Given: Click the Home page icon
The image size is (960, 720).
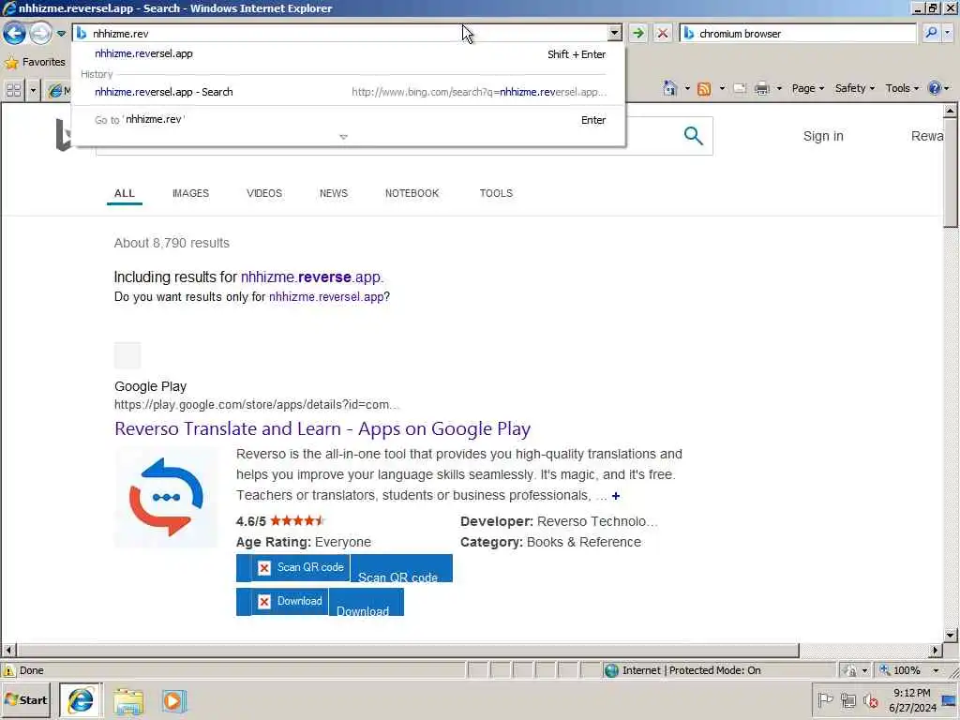Looking at the screenshot, I should point(669,88).
